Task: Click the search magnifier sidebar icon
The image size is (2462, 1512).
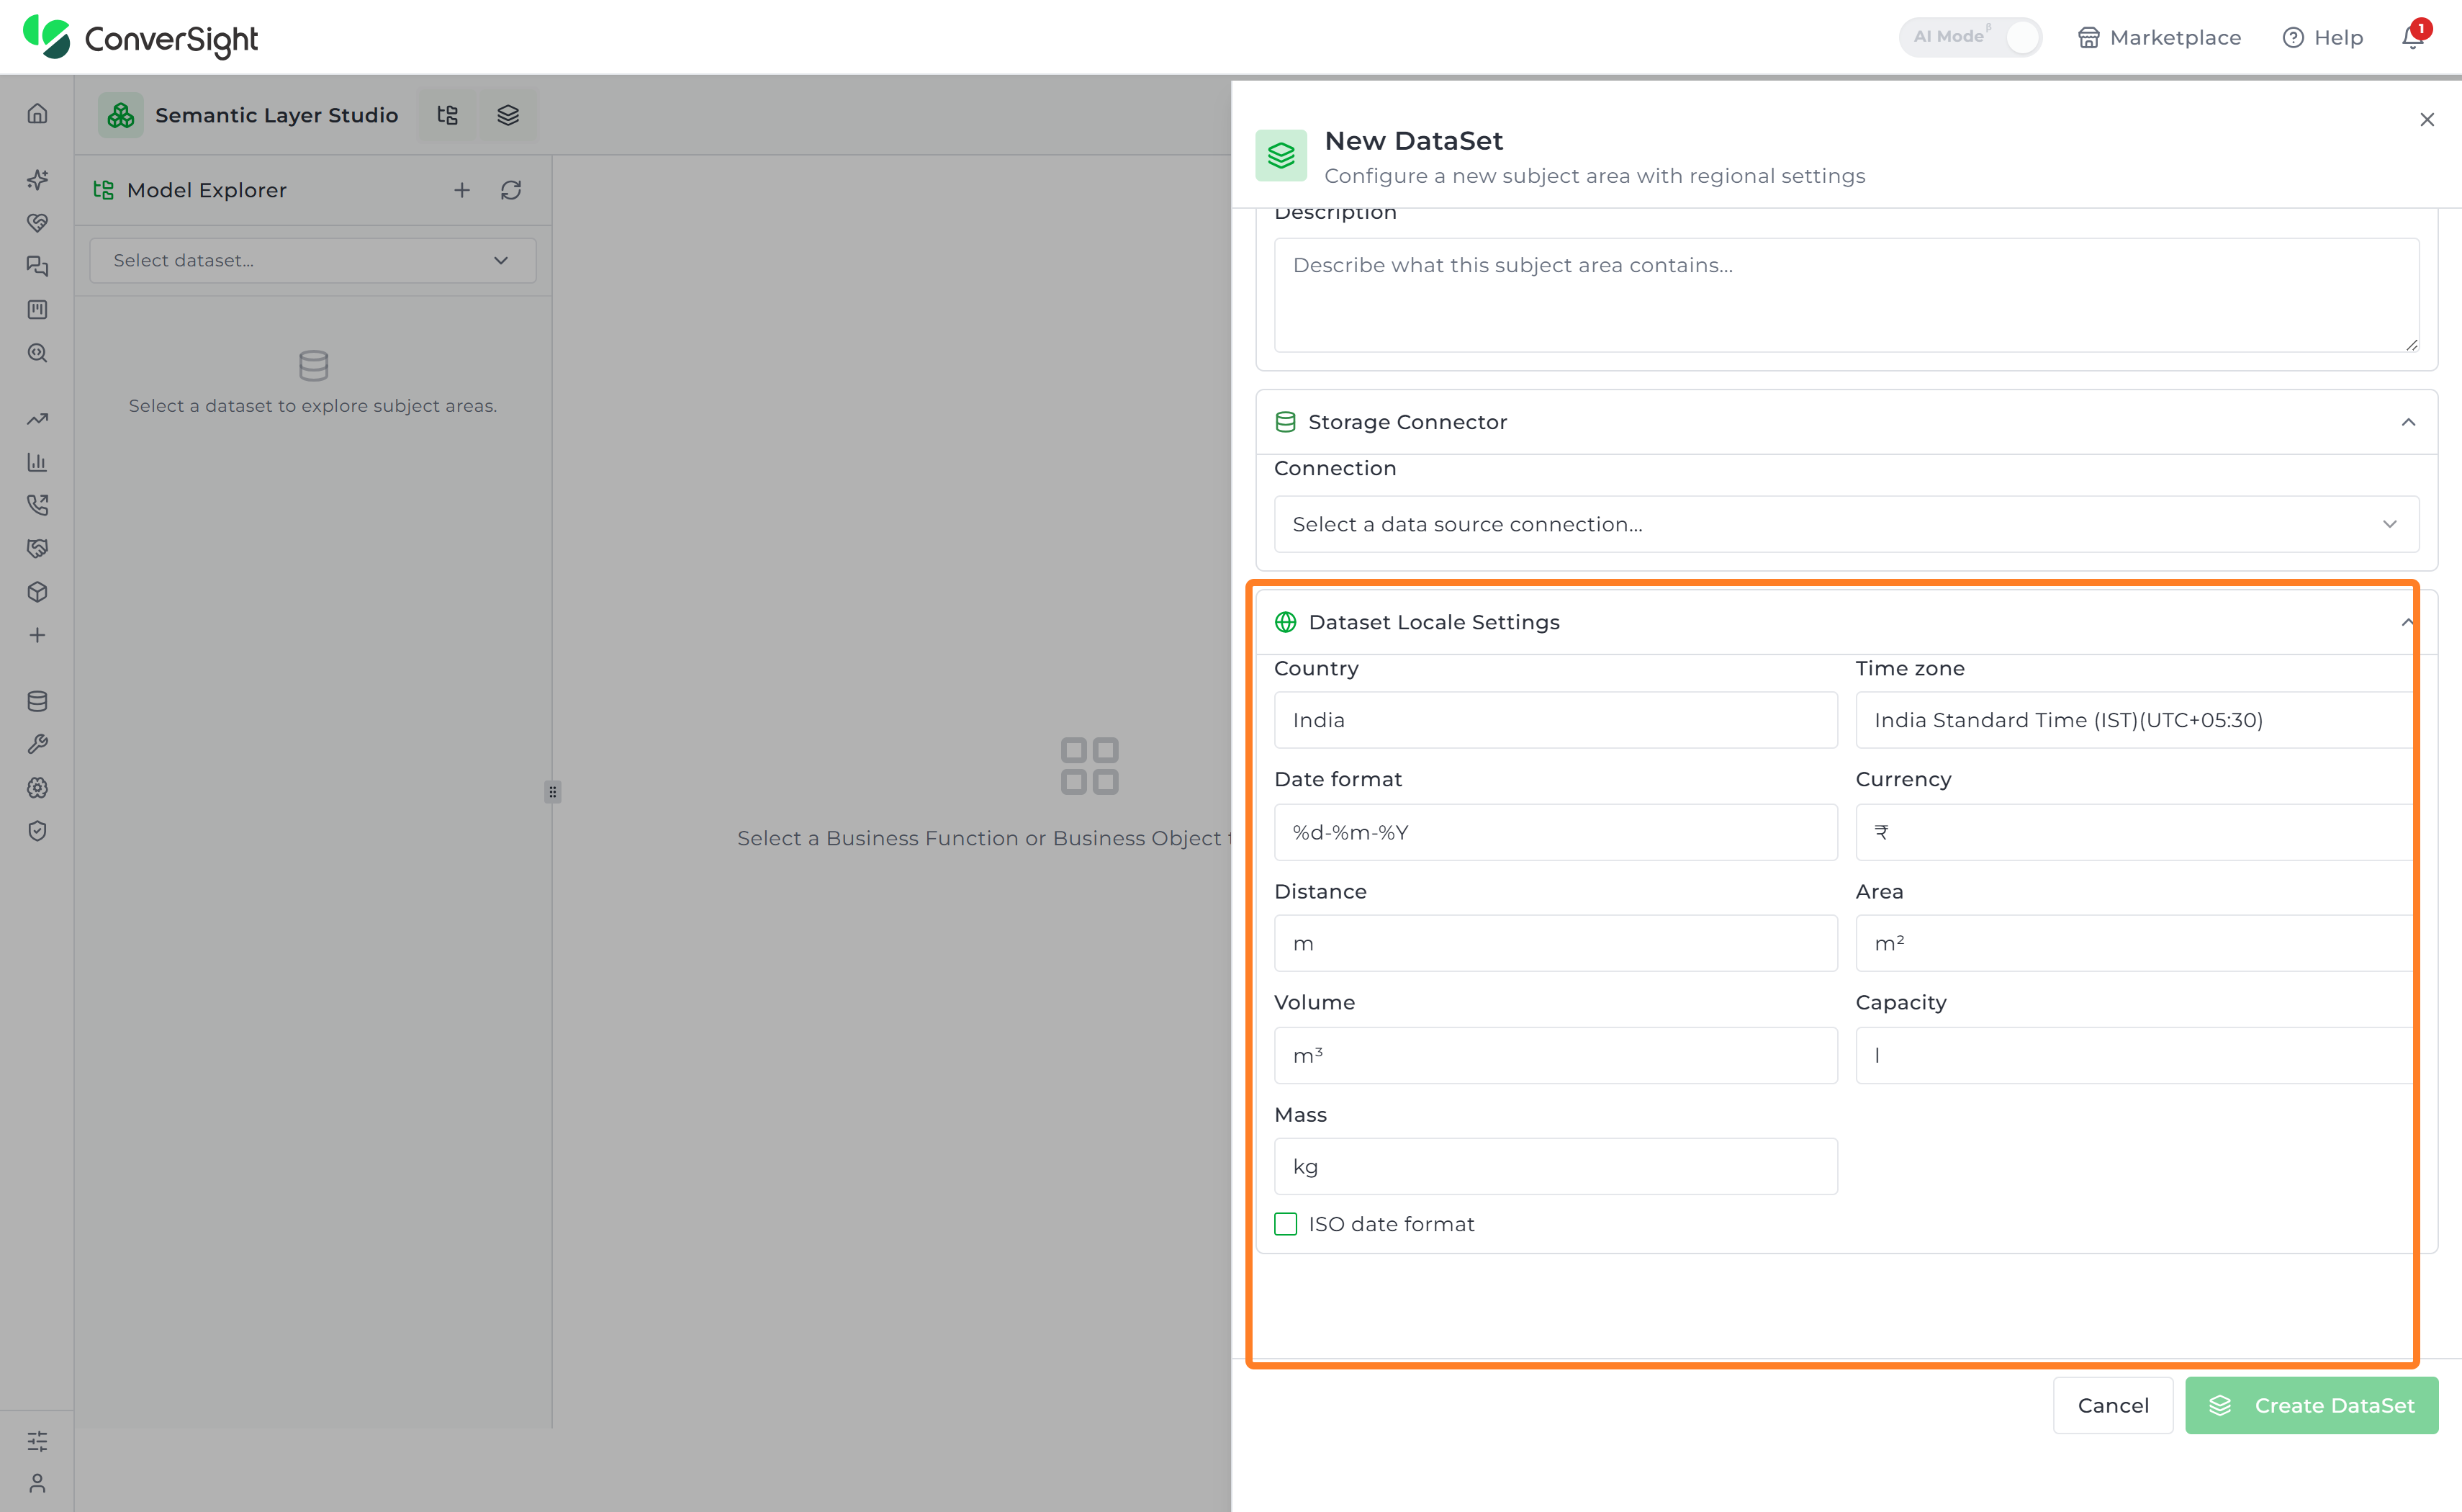Action: (37, 353)
